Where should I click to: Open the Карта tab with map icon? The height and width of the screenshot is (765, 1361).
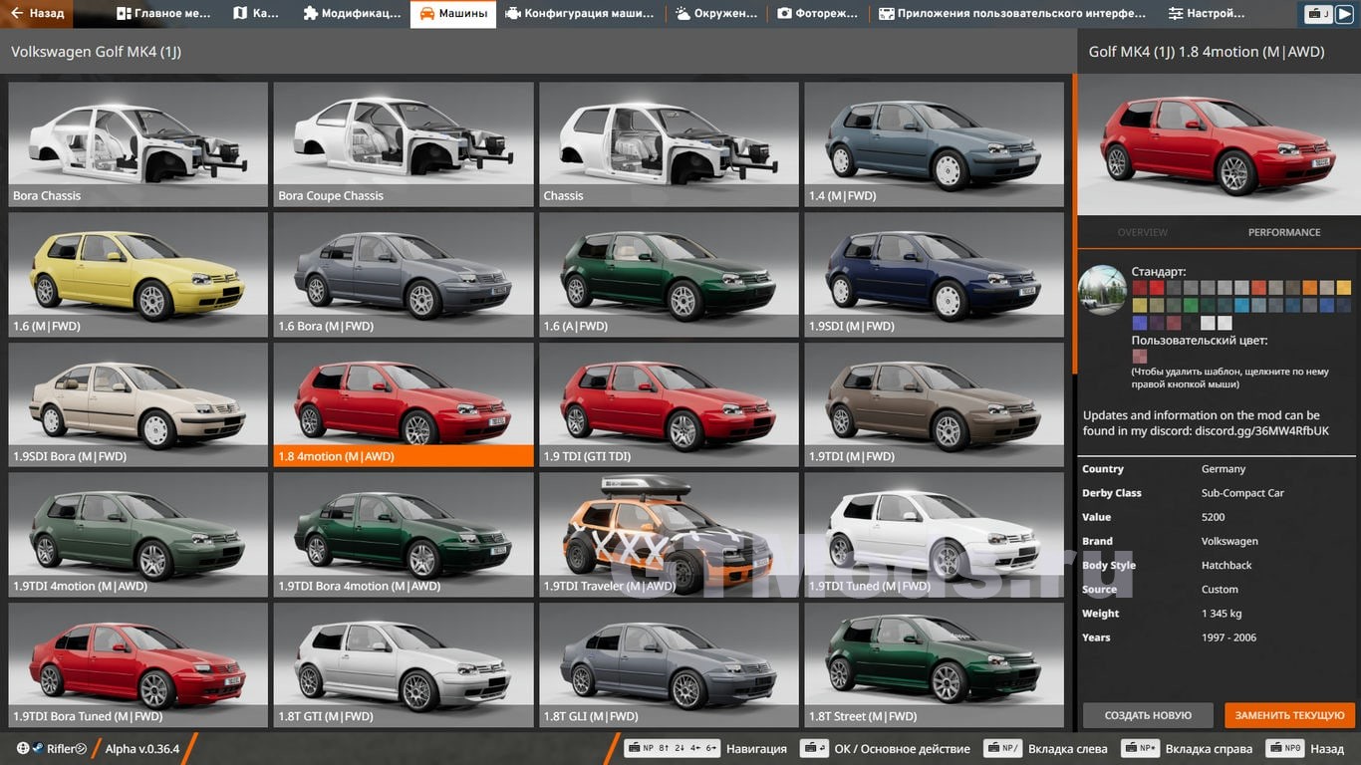(x=256, y=14)
